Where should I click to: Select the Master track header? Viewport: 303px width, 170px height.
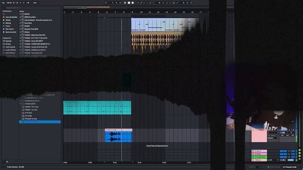coord(259,160)
